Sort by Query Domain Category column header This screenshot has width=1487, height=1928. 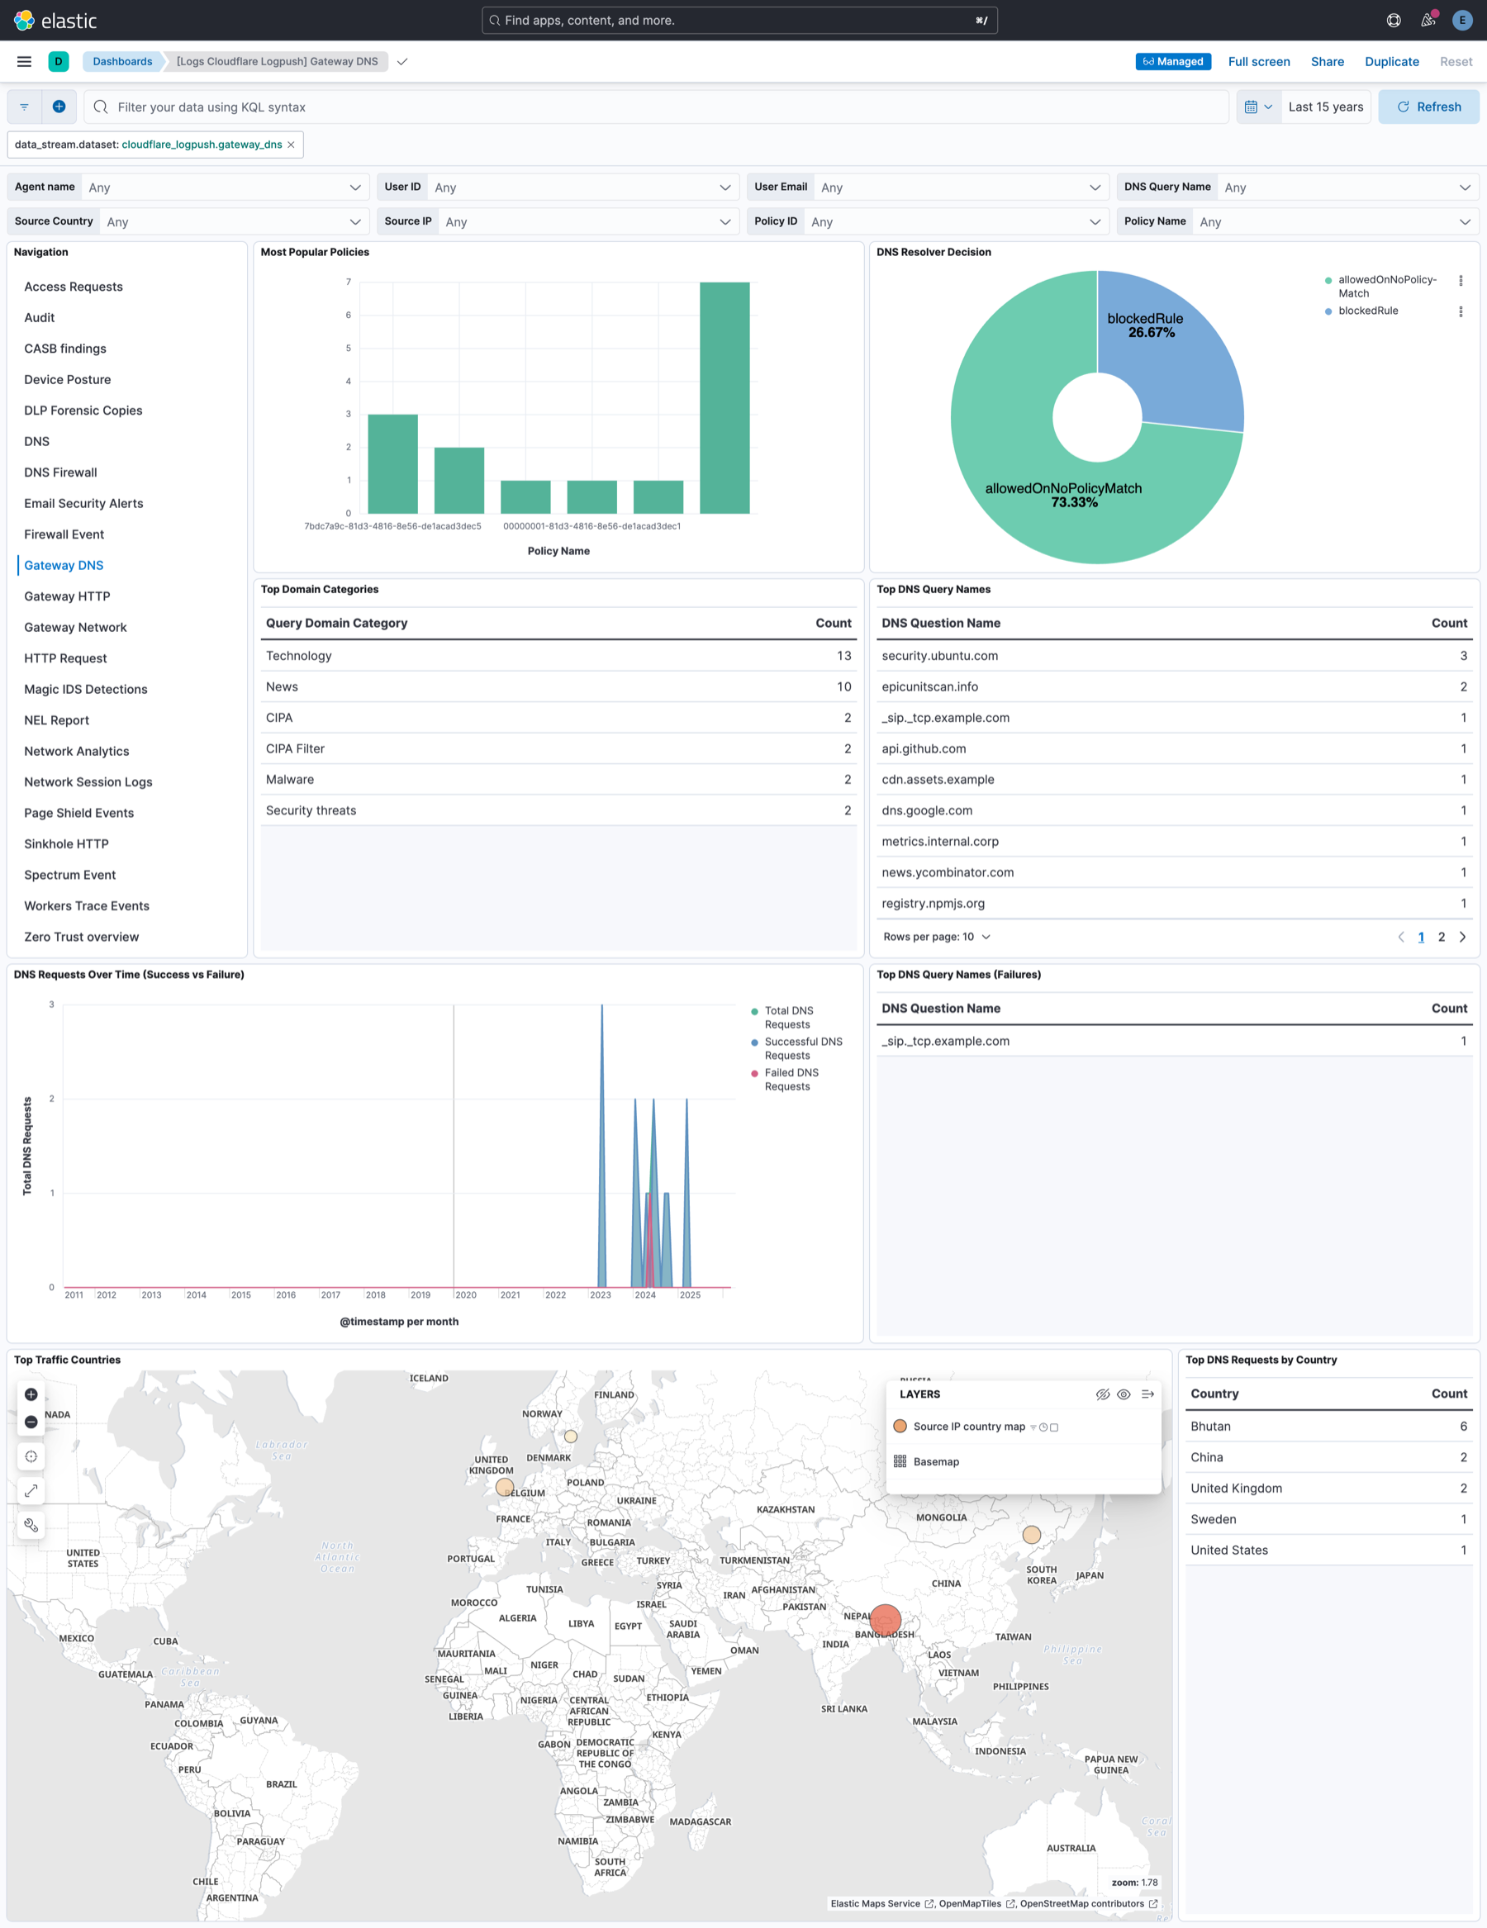(x=336, y=623)
